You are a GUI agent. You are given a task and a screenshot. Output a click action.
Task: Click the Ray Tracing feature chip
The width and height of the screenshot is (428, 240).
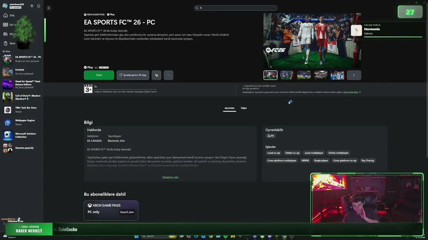coord(368,161)
